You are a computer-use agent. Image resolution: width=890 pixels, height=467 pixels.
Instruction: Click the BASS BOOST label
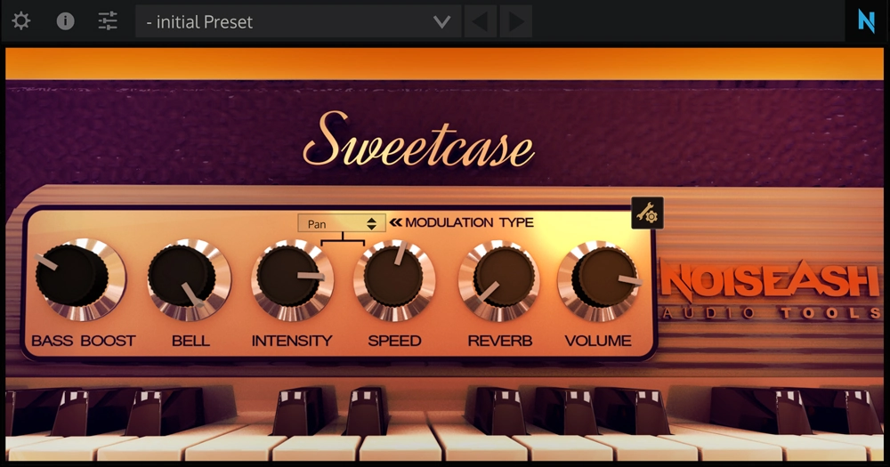point(84,341)
